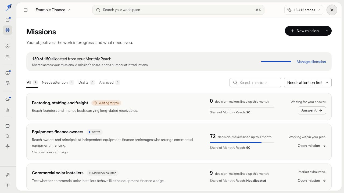Screen dimensions: 344x193
Task: Open the globe icon in sidebar
Action: click(8, 126)
